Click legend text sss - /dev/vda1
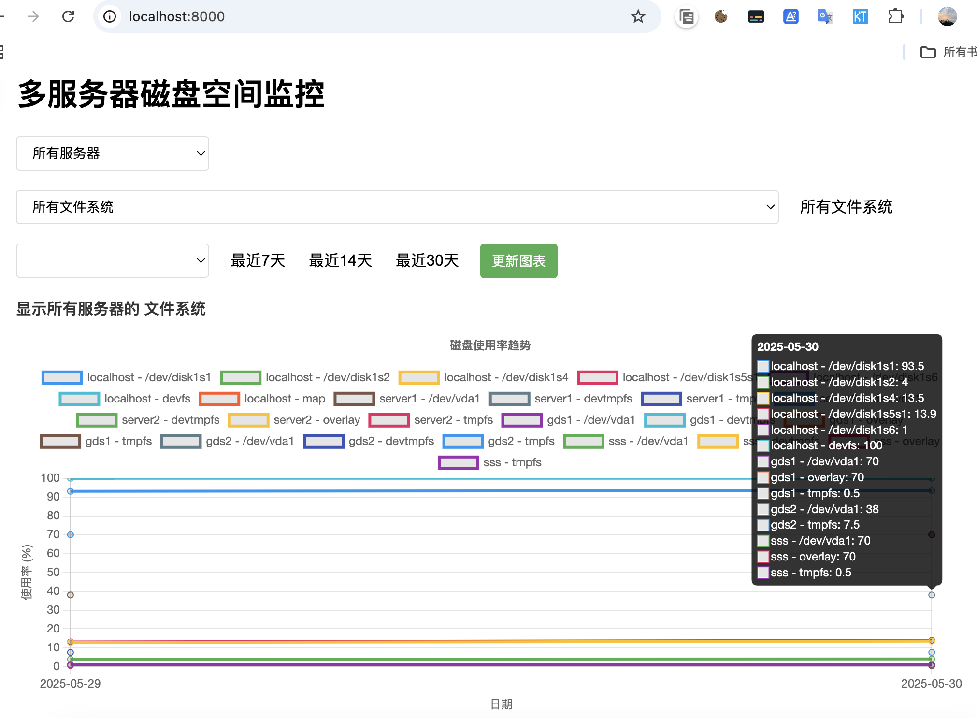977x718 pixels. coord(648,441)
